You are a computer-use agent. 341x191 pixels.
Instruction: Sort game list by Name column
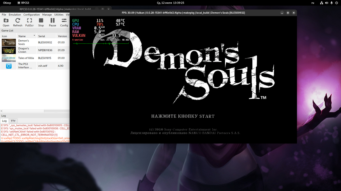click(26, 36)
